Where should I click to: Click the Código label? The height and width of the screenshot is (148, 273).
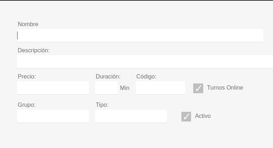click(146, 77)
